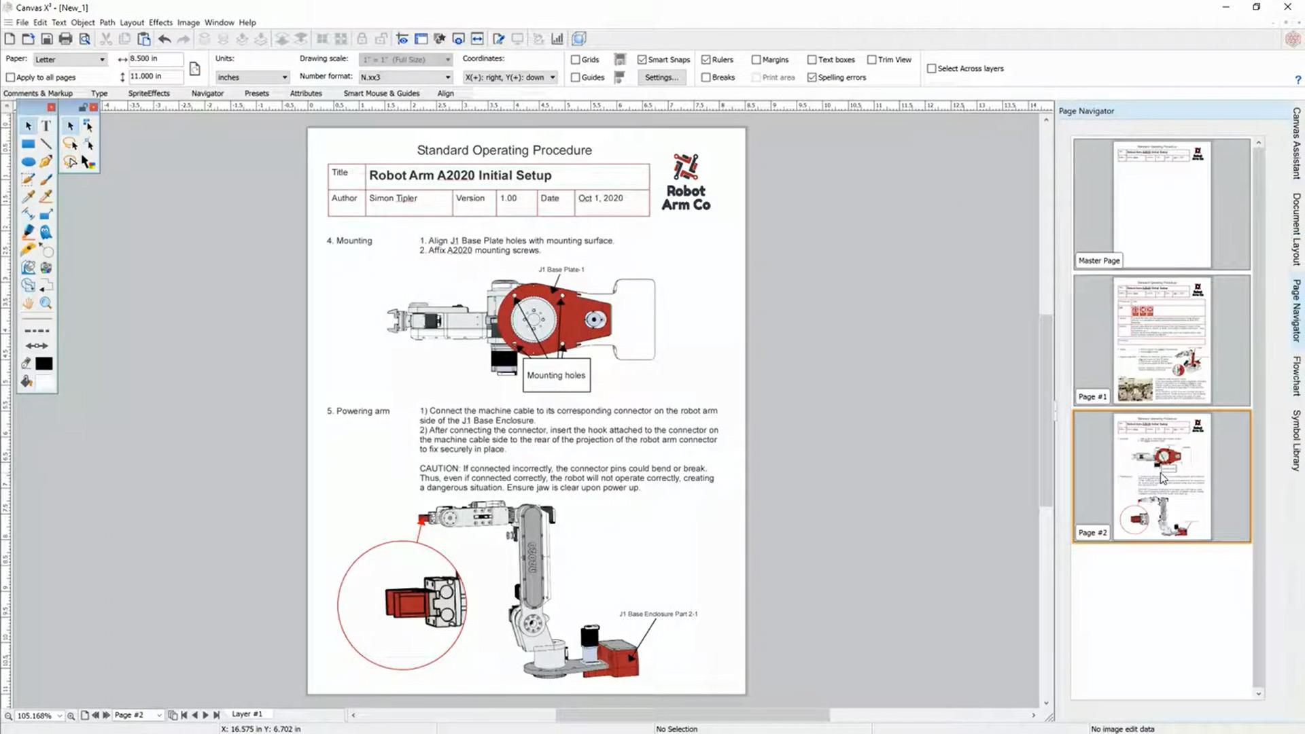Screen dimensions: 1305x734
Task: Open Print Preview from toolbar
Action: point(84,39)
